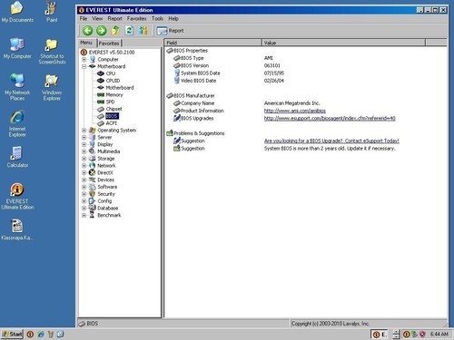Expand the Server tree node
This screenshot has height=340, width=454.
pyautogui.click(x=84, y=137)
